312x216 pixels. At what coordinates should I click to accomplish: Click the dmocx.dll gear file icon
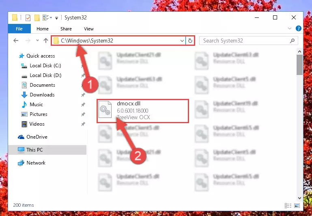click(105, 109)
